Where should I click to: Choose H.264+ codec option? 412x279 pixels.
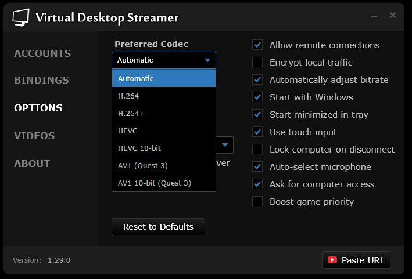tap(164, 113)
